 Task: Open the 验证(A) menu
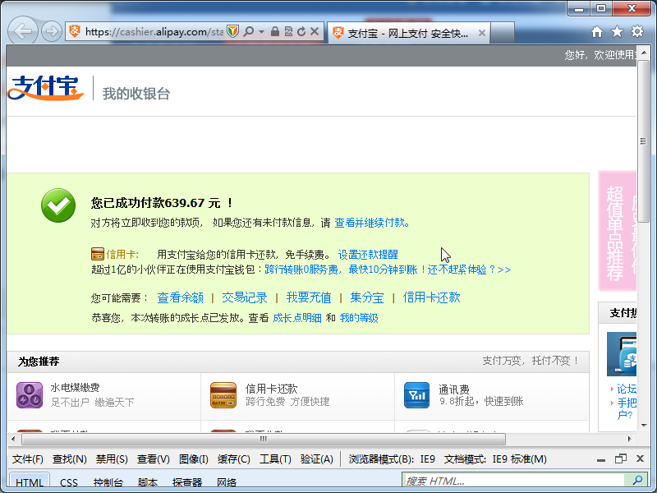pyautogui.click(x=317, y=459)
